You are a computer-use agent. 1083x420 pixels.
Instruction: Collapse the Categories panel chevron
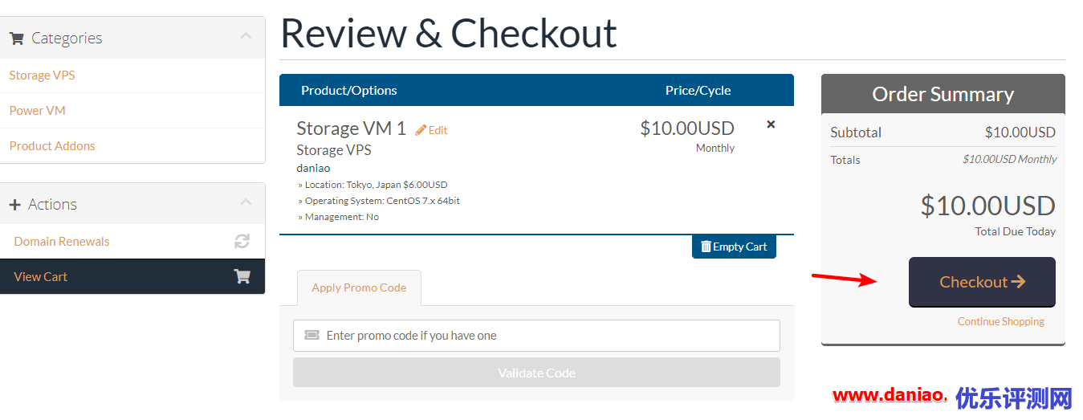[x=246, y=36]
